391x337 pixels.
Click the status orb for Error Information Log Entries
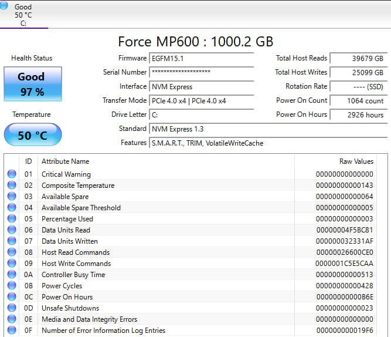point(12,330)
